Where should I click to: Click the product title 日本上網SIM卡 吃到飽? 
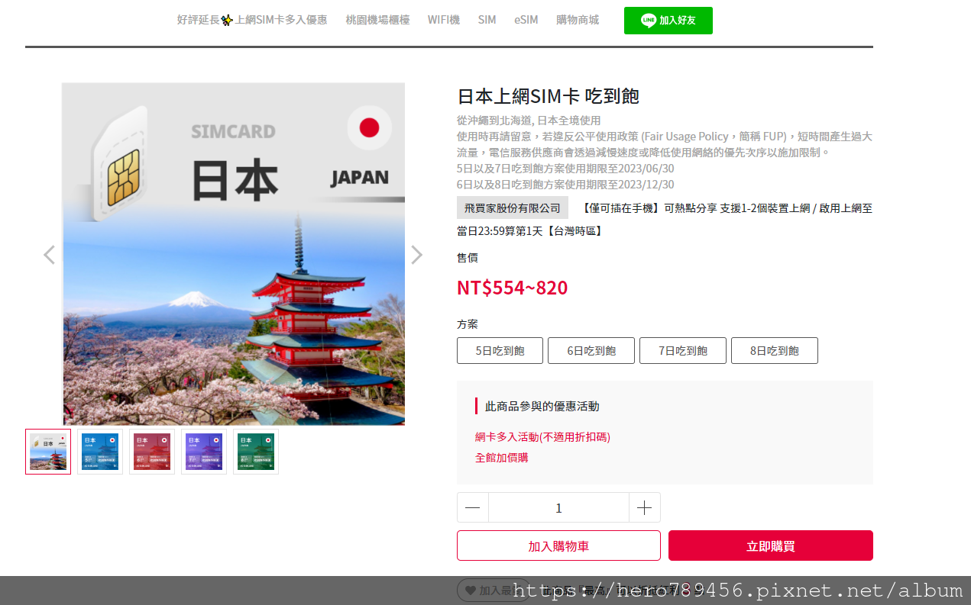(x=548, y=96)
